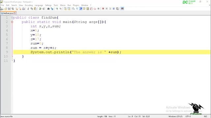Click the macro Playback icon
This screenshot has height=118, width=211.
point(110,9)
